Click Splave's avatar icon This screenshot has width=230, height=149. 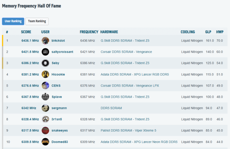pyautogui.click(x=45, y=97)
